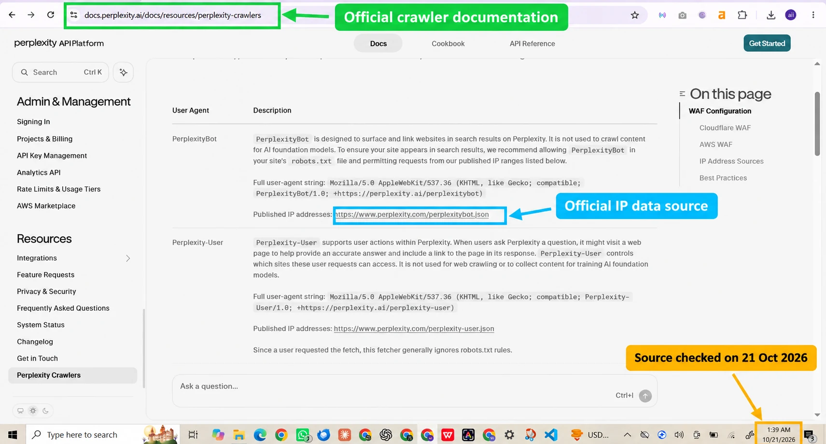Viewport: 826px width, 444px height.
Task: Open WhatsApp from the taskbar
Action: click(303, 435)
